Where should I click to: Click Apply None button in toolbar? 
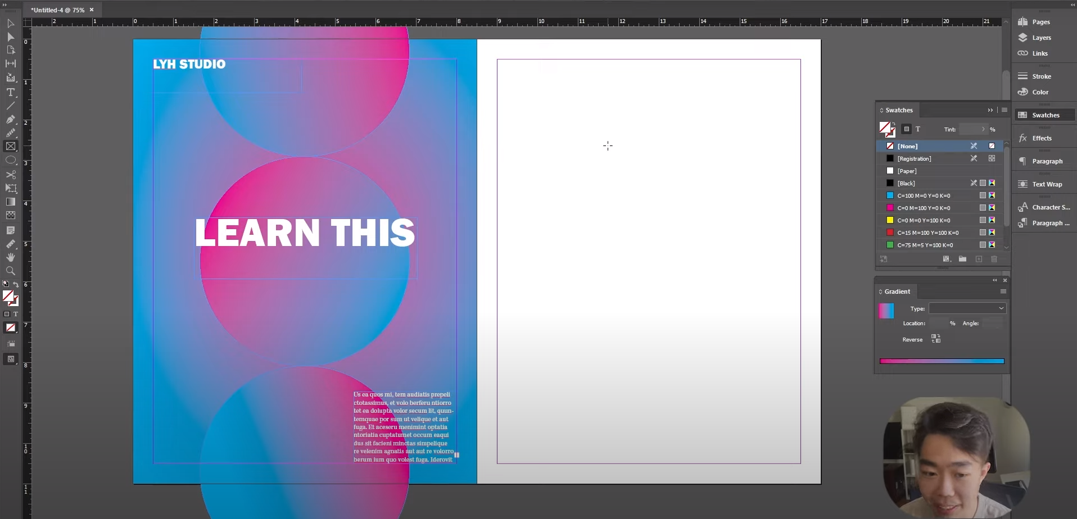(11, 327)
